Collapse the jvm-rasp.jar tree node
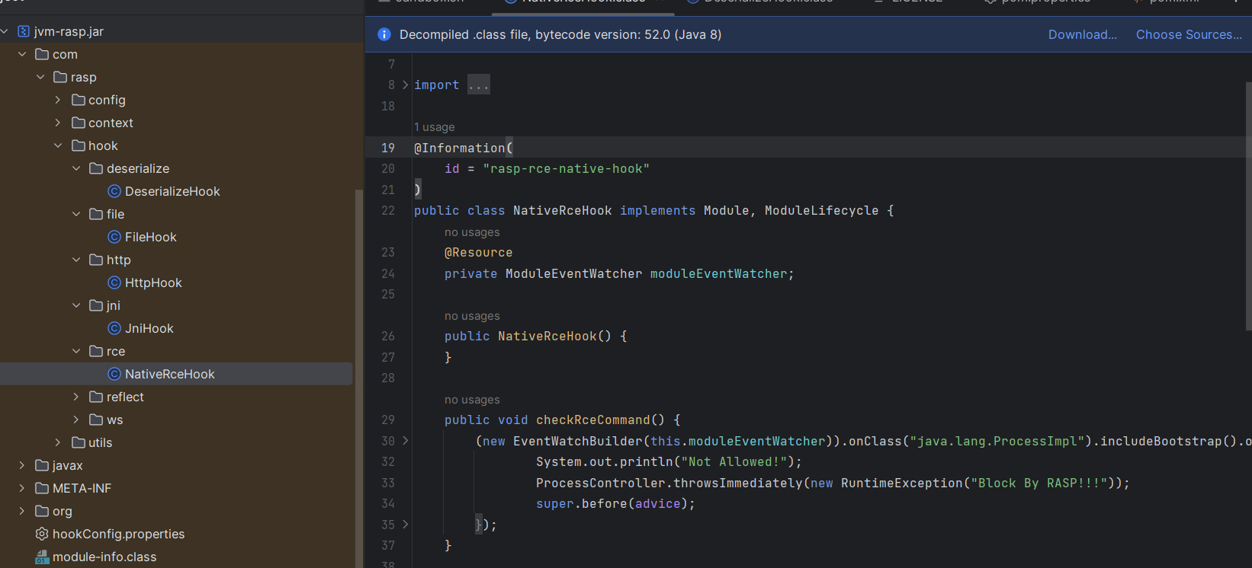The height and width of the screenshot is (568, 1252). tap(5, 31)
